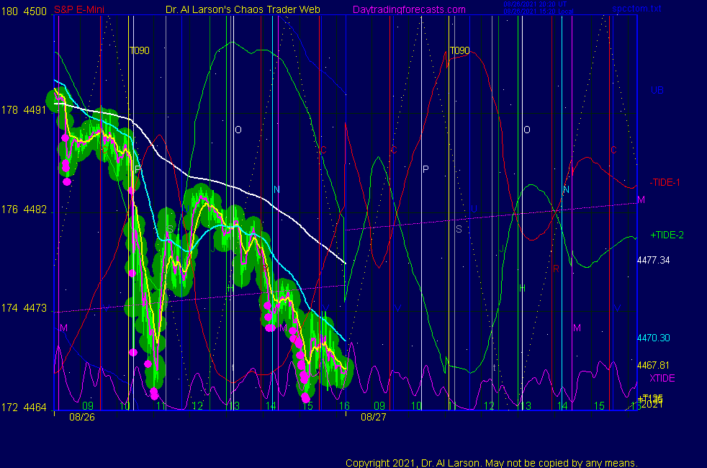Viewport: 707px width, 468px height.
Task: Click the green '+TIDE-2' legend label
Action: 667,235
